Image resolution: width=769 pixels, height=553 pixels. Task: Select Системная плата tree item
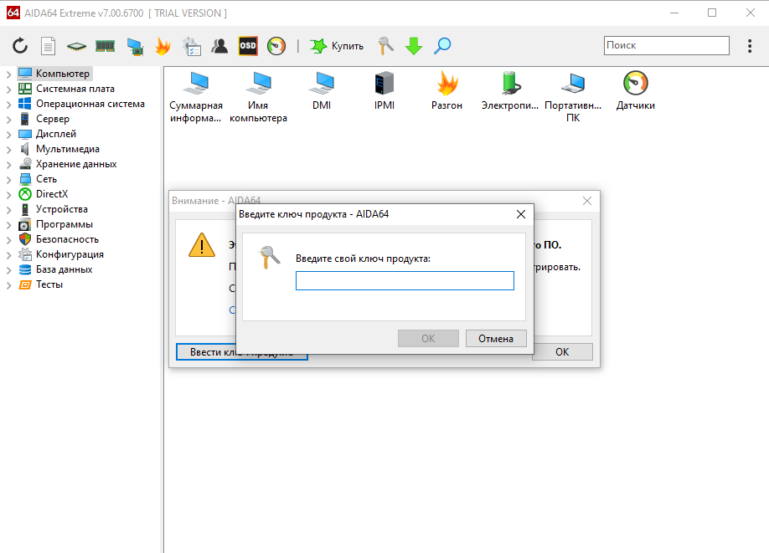click(75, 89)
